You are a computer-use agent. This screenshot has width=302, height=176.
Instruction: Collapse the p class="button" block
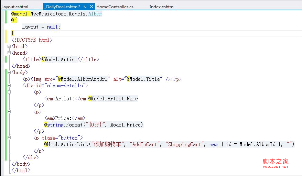[9, 138]
